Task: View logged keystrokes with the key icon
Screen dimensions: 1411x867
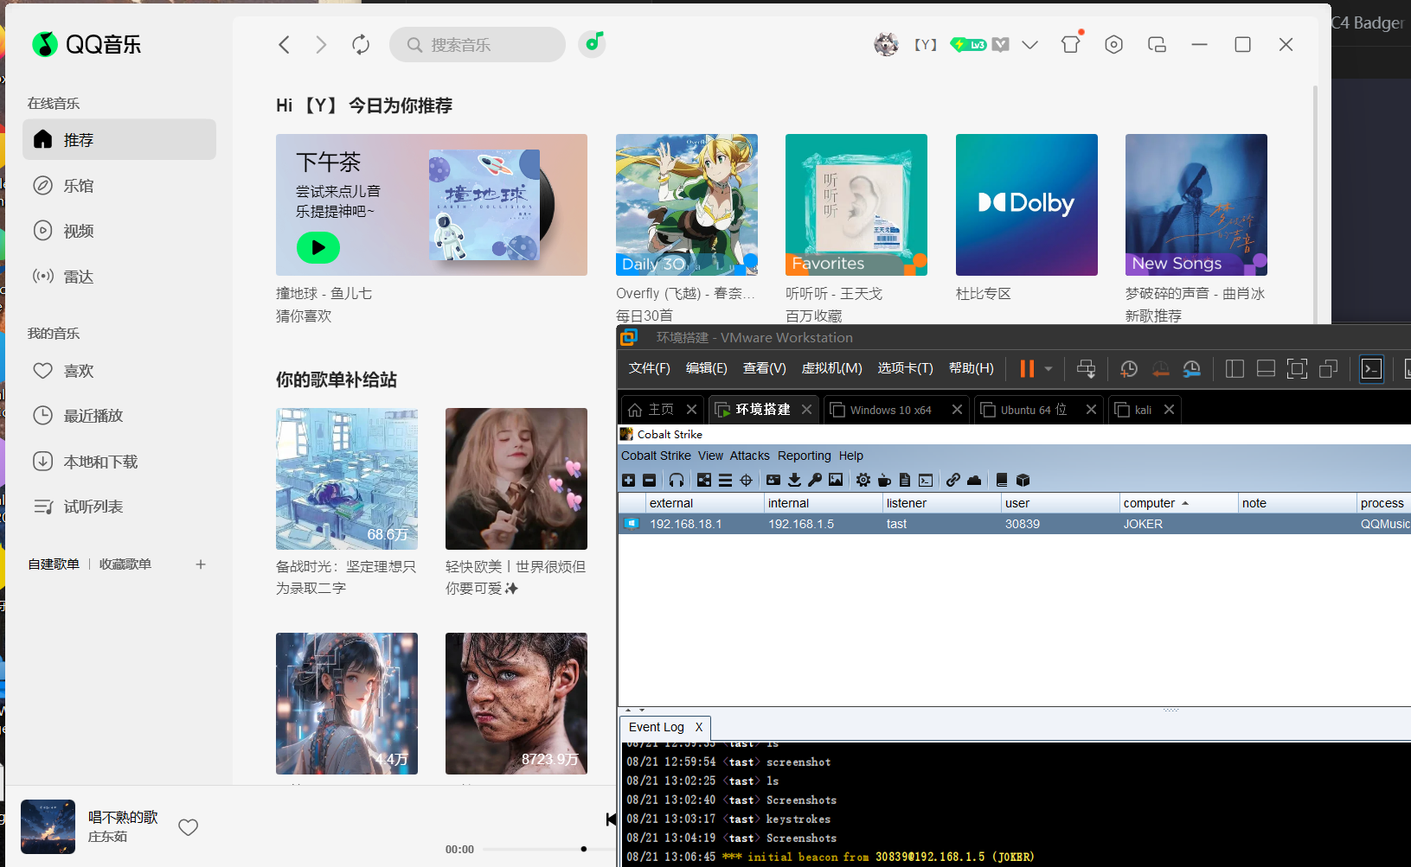Action: 815,480
